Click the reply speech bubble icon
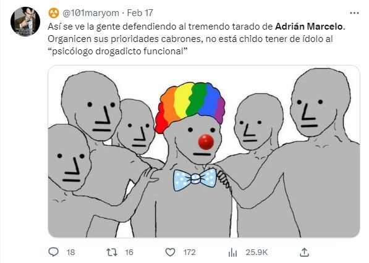The image size is (369, 263). tap(53, 252)
